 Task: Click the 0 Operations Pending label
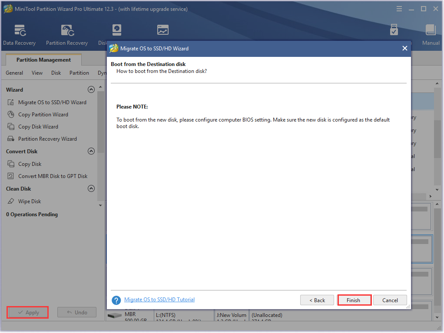point(32,214)
